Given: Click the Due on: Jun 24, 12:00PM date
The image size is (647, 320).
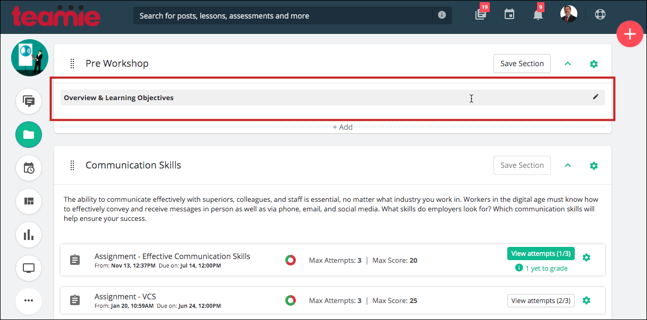Looking at the screenshot, I should (189, 306).
